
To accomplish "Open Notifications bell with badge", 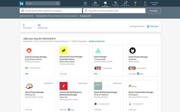I will click(125, 3).
